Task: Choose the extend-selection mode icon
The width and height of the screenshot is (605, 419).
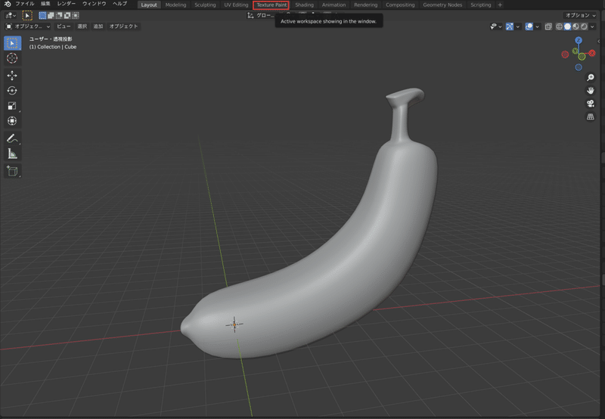Action: tap(51, 15)
